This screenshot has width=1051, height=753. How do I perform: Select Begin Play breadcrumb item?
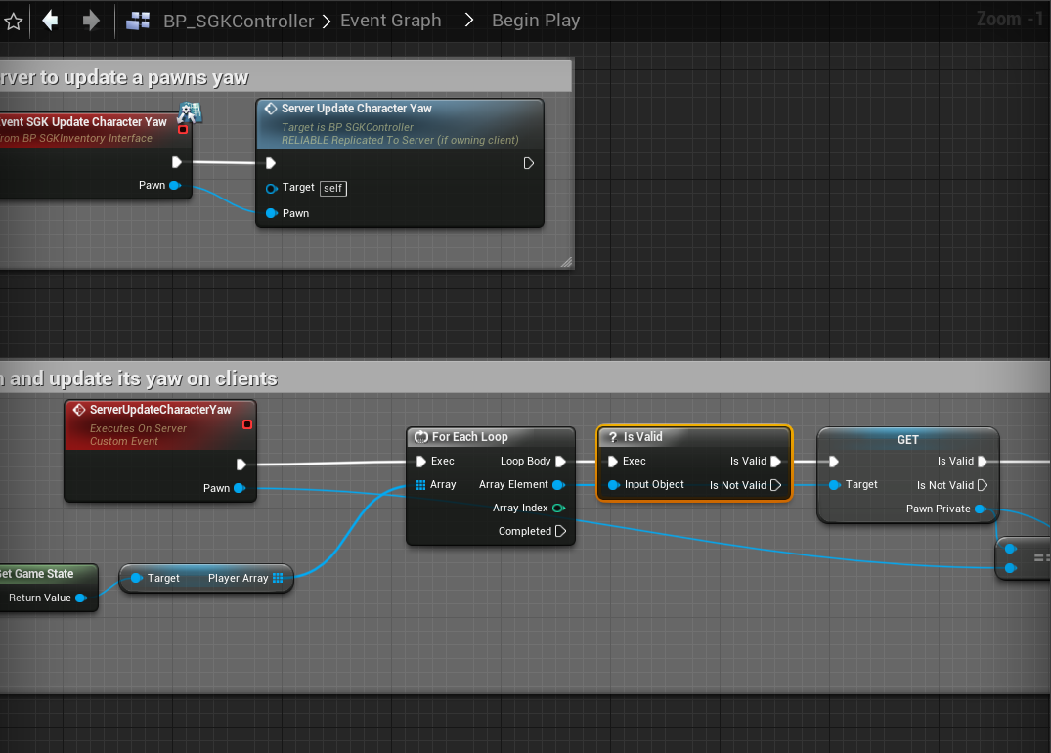(x=535, y=21)
